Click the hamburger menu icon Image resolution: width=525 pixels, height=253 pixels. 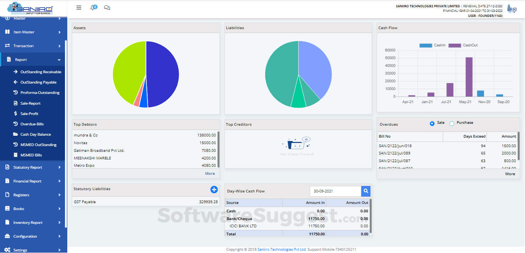click(x=79, y=8)
